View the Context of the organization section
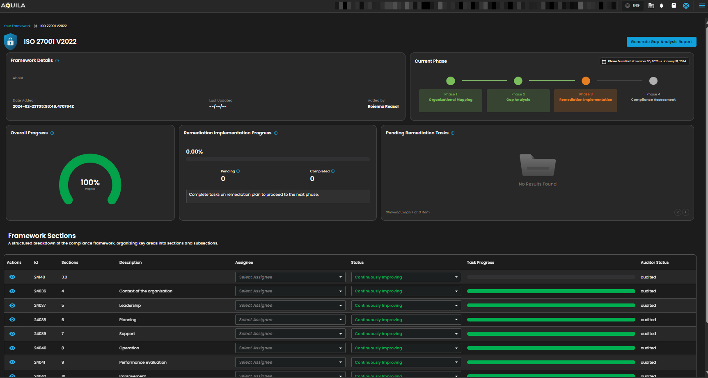708x378 pixels. pyautogui.click(x=12, y=291)
